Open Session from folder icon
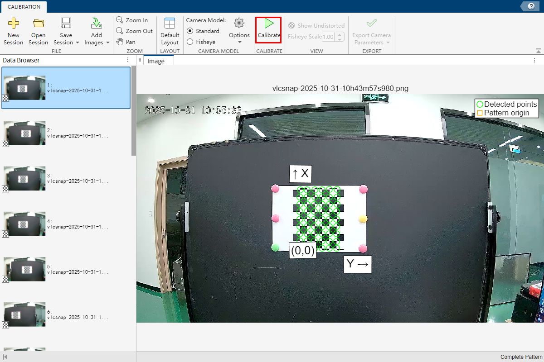 pyautogui.click(x=39, y=31)
